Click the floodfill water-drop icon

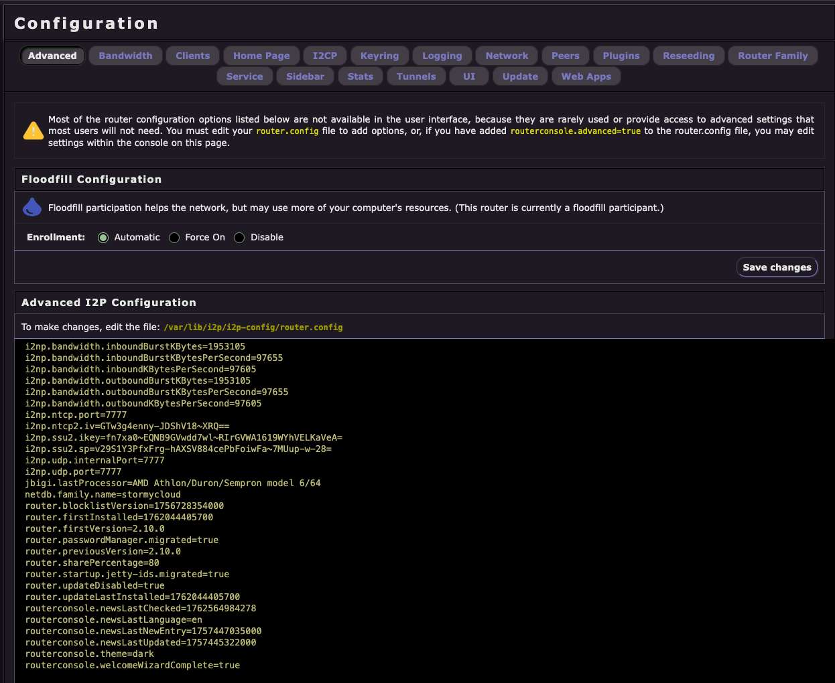(x=32, y=207)
